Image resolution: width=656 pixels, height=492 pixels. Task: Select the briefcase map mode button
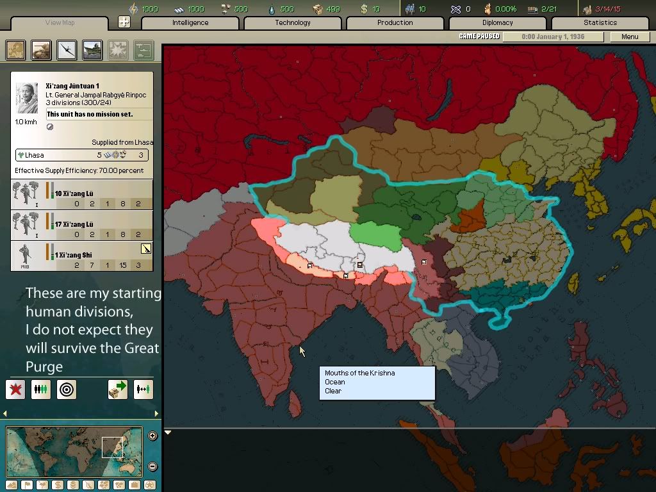[135, 485]
